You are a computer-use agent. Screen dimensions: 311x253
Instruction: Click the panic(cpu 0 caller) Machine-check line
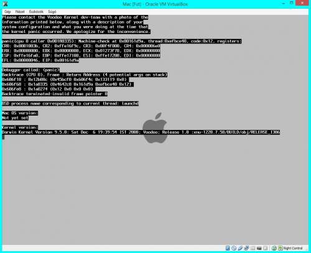click(122, 41)
